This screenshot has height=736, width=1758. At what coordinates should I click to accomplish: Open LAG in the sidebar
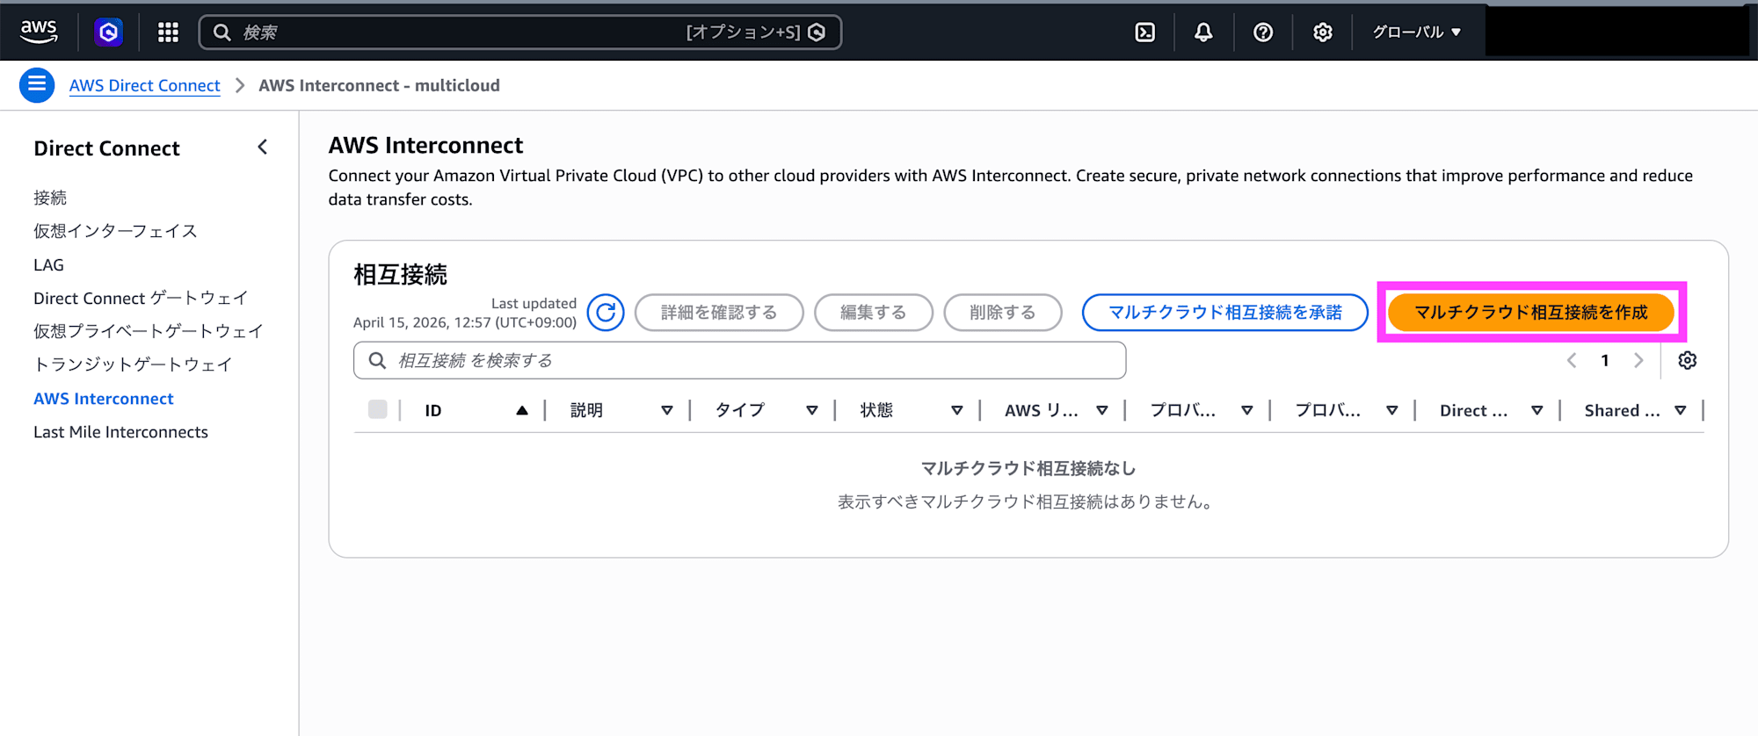pyautogui.click(x=48, y=264)
